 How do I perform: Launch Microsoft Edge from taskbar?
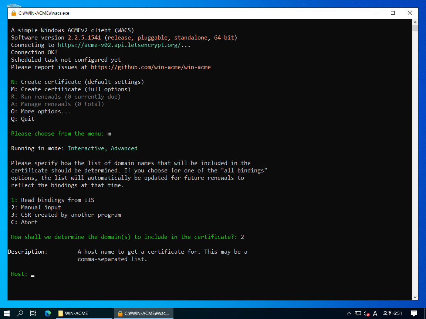pyautogui.click(x=48, y=313)
